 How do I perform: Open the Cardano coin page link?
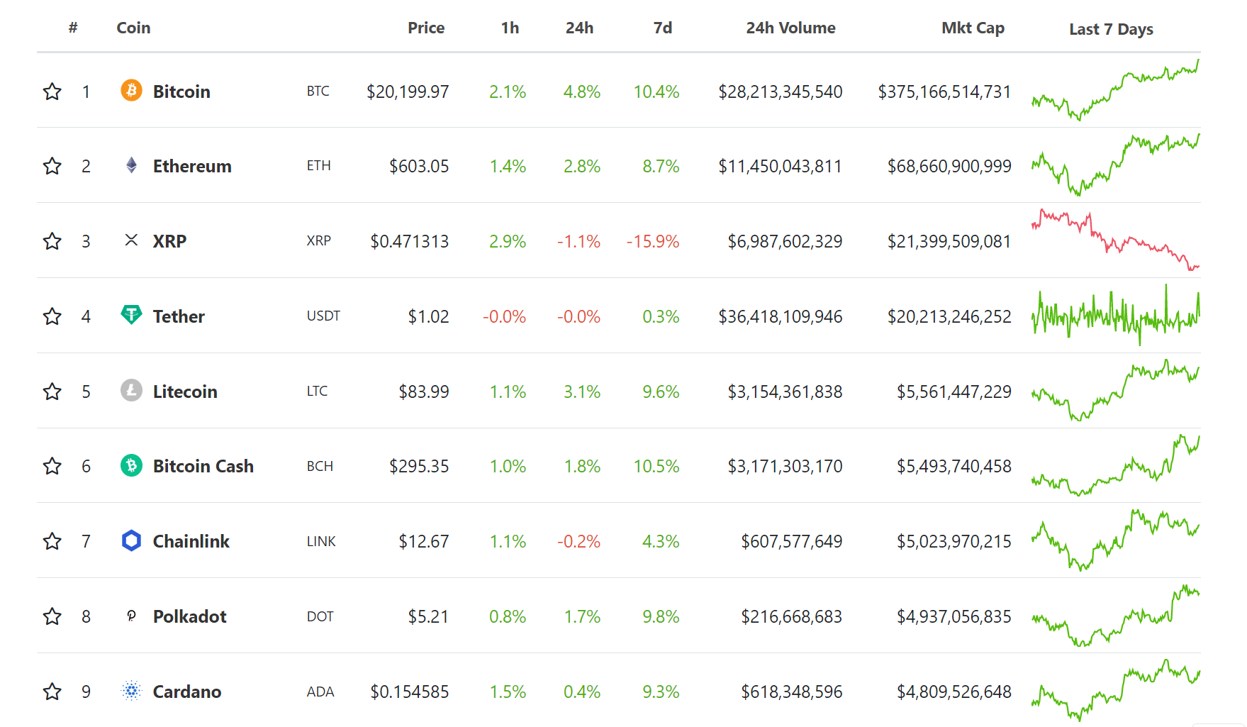[187, 692]
